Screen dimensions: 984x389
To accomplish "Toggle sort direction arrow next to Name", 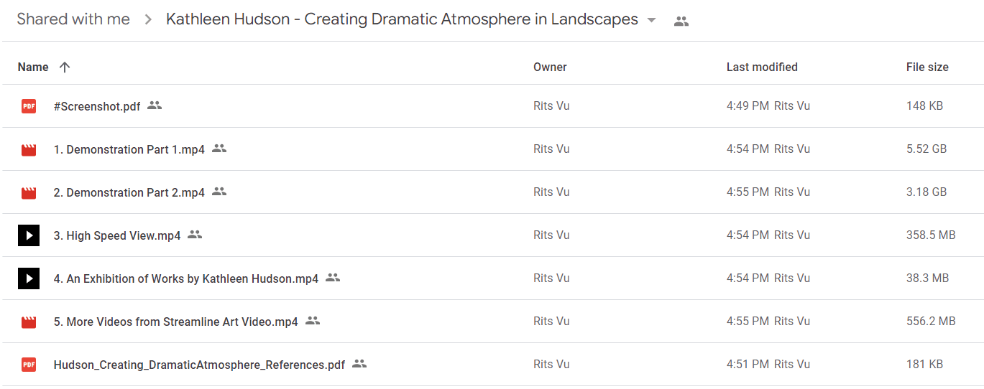I will click(x=65, y=67).
